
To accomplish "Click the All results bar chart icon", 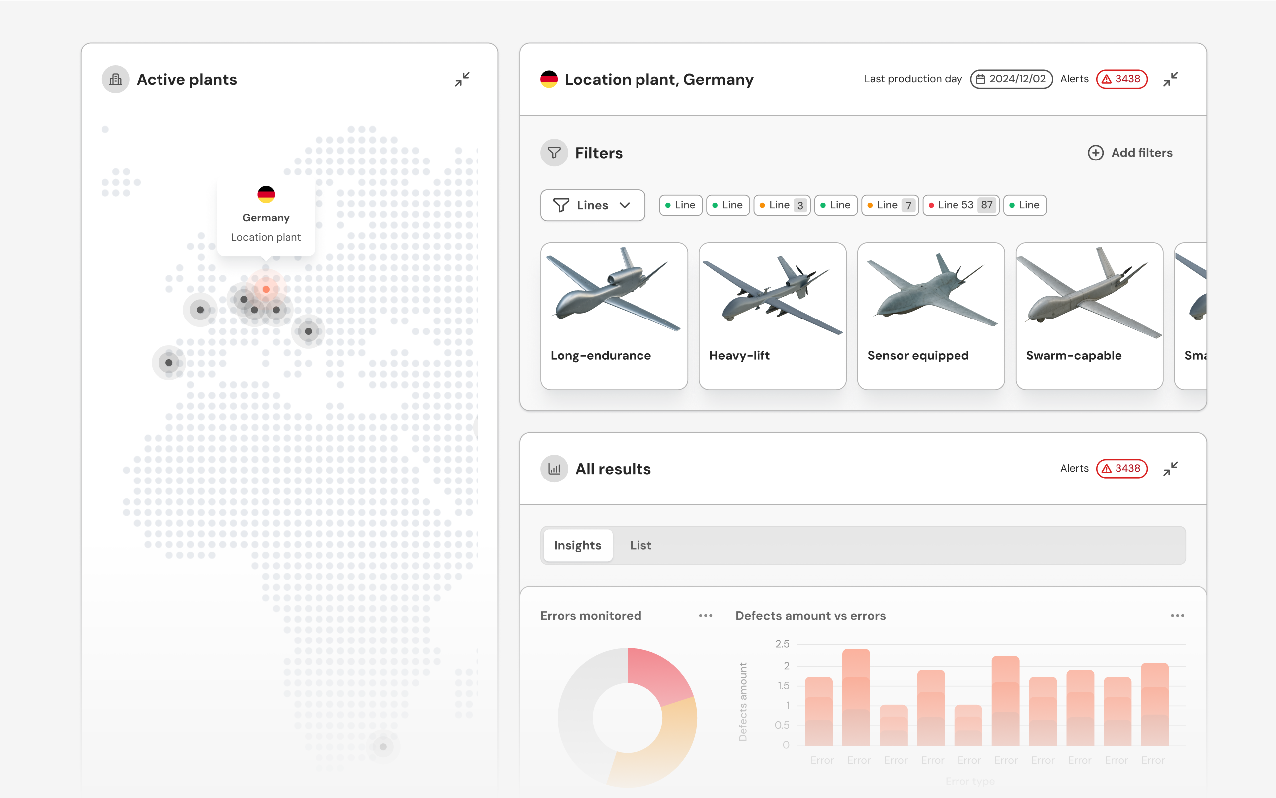I will click(x=554, y=469).
